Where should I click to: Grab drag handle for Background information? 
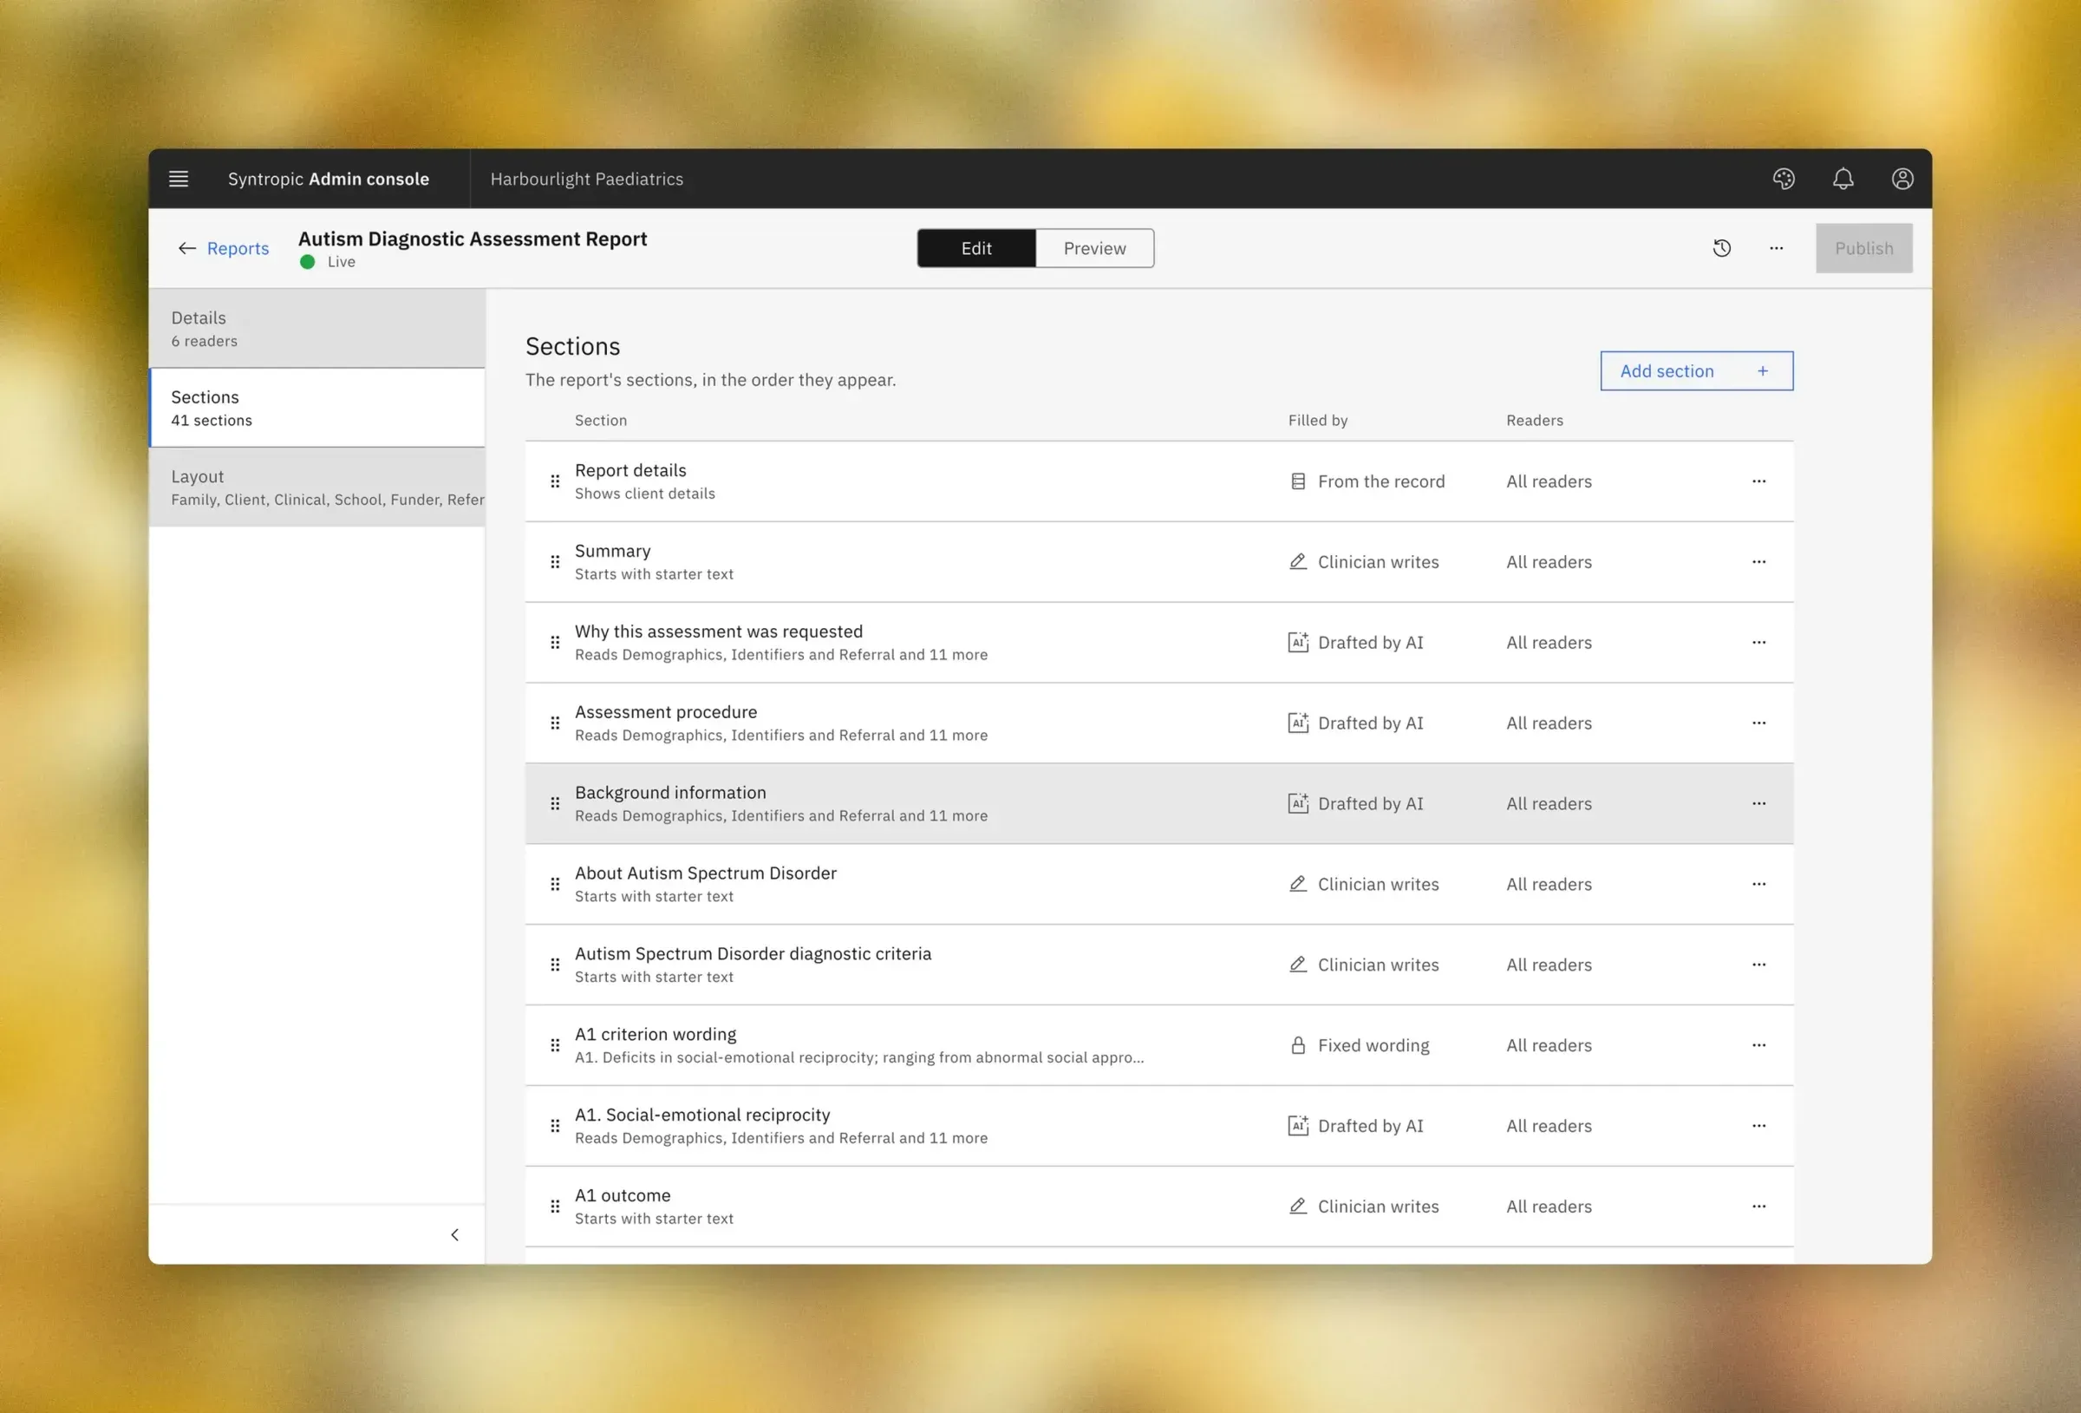point(555,804)
